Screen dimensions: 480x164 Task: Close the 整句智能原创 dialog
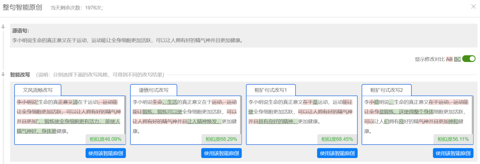pos(474,6)
